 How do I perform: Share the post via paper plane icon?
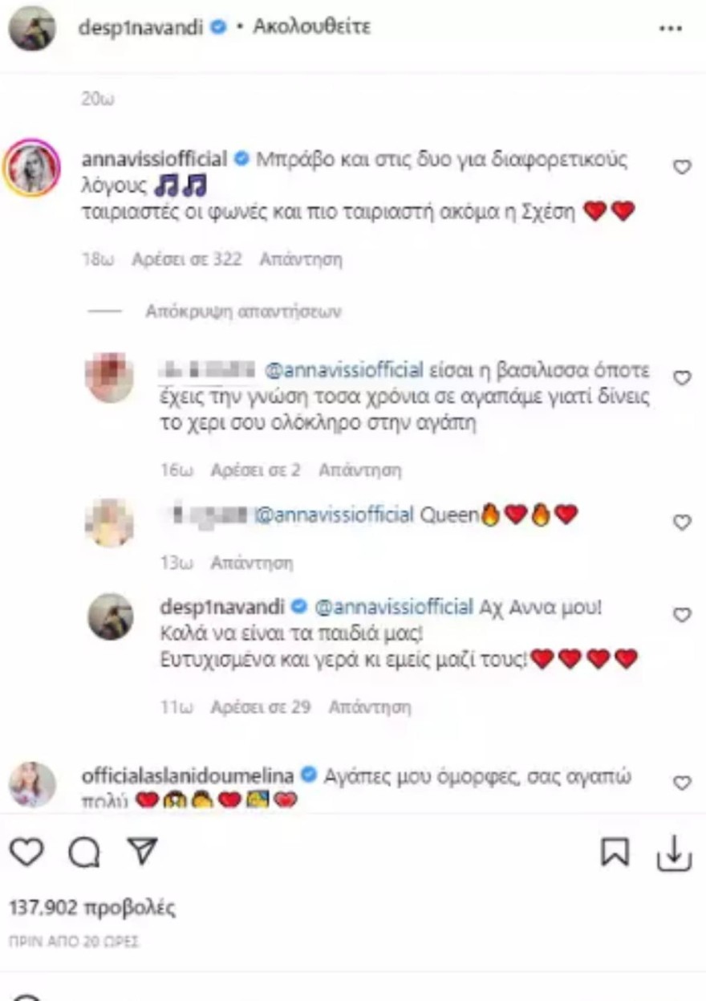142,852
